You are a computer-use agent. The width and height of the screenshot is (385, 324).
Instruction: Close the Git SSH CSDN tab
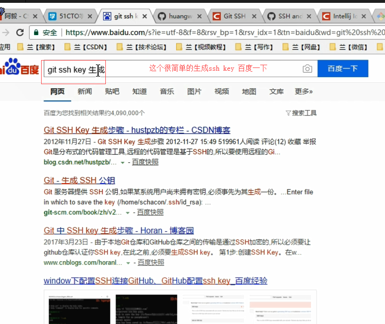point(254,16)
